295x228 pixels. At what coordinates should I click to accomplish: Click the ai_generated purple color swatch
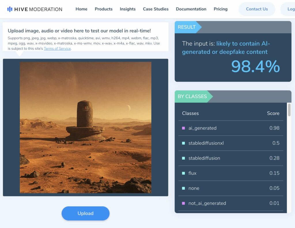coord(184,128)
